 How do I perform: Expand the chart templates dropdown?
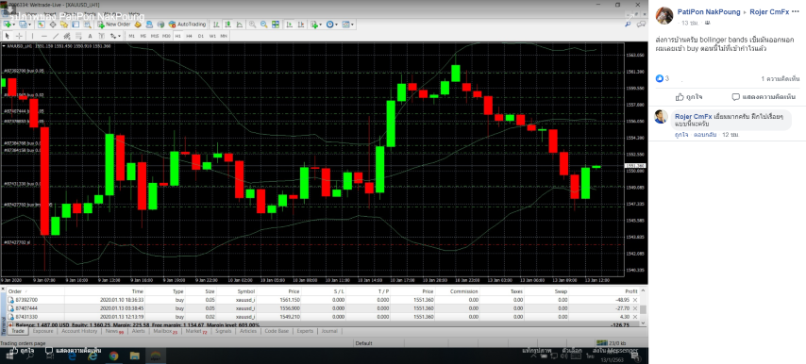point(348,25)
